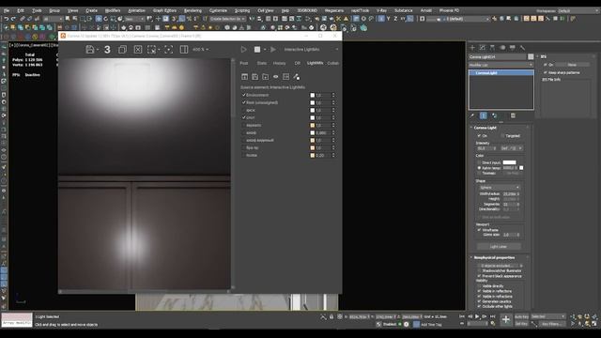
Task: Open the Modify tab icon in command panel
Action: [482, 48]
